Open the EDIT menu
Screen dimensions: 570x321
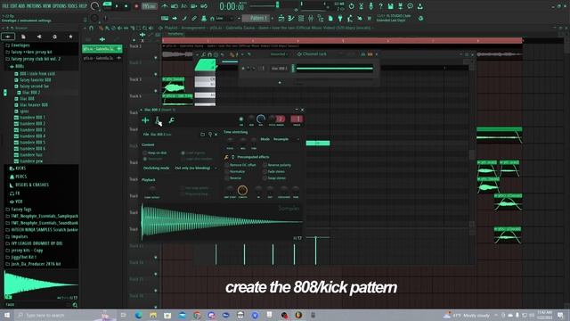tap(15, 6)
